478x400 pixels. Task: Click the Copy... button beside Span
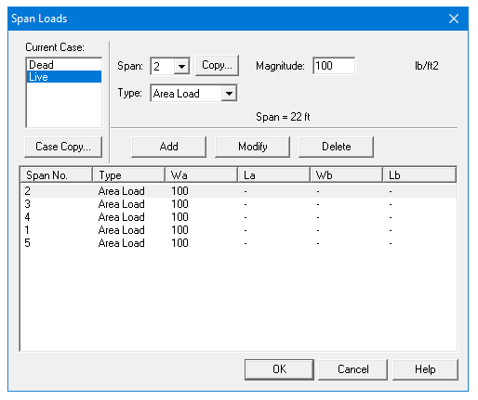[x=217, y=65]
